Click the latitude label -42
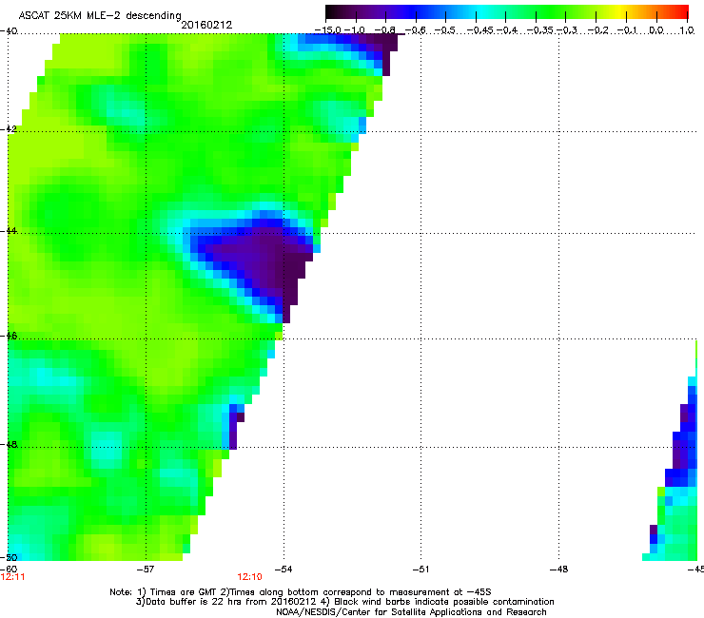This screenshot has width=704, height=618. [x=9, y=129]
